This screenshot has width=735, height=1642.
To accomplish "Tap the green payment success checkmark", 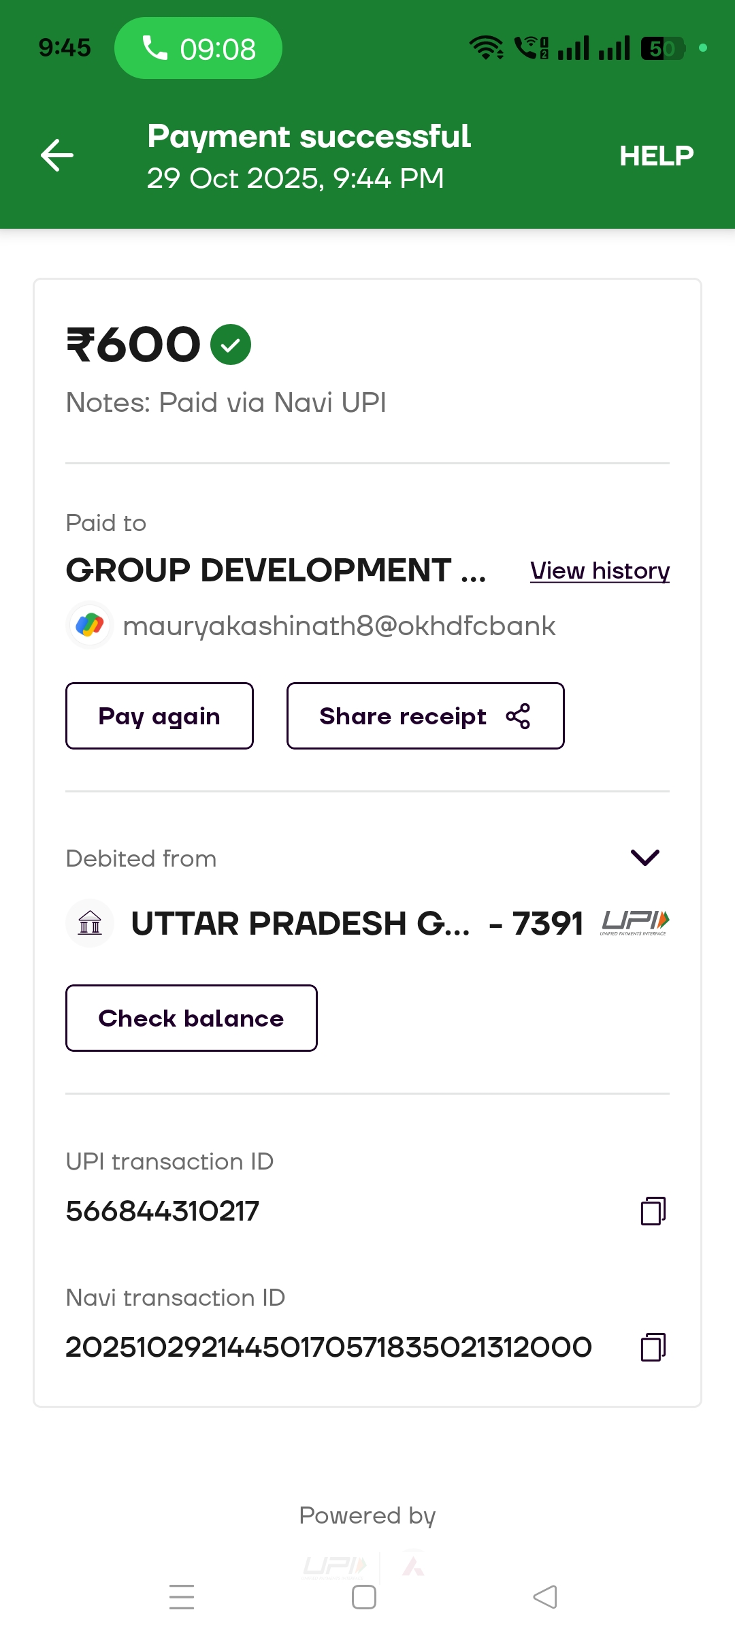I will [x=231, y=344].
